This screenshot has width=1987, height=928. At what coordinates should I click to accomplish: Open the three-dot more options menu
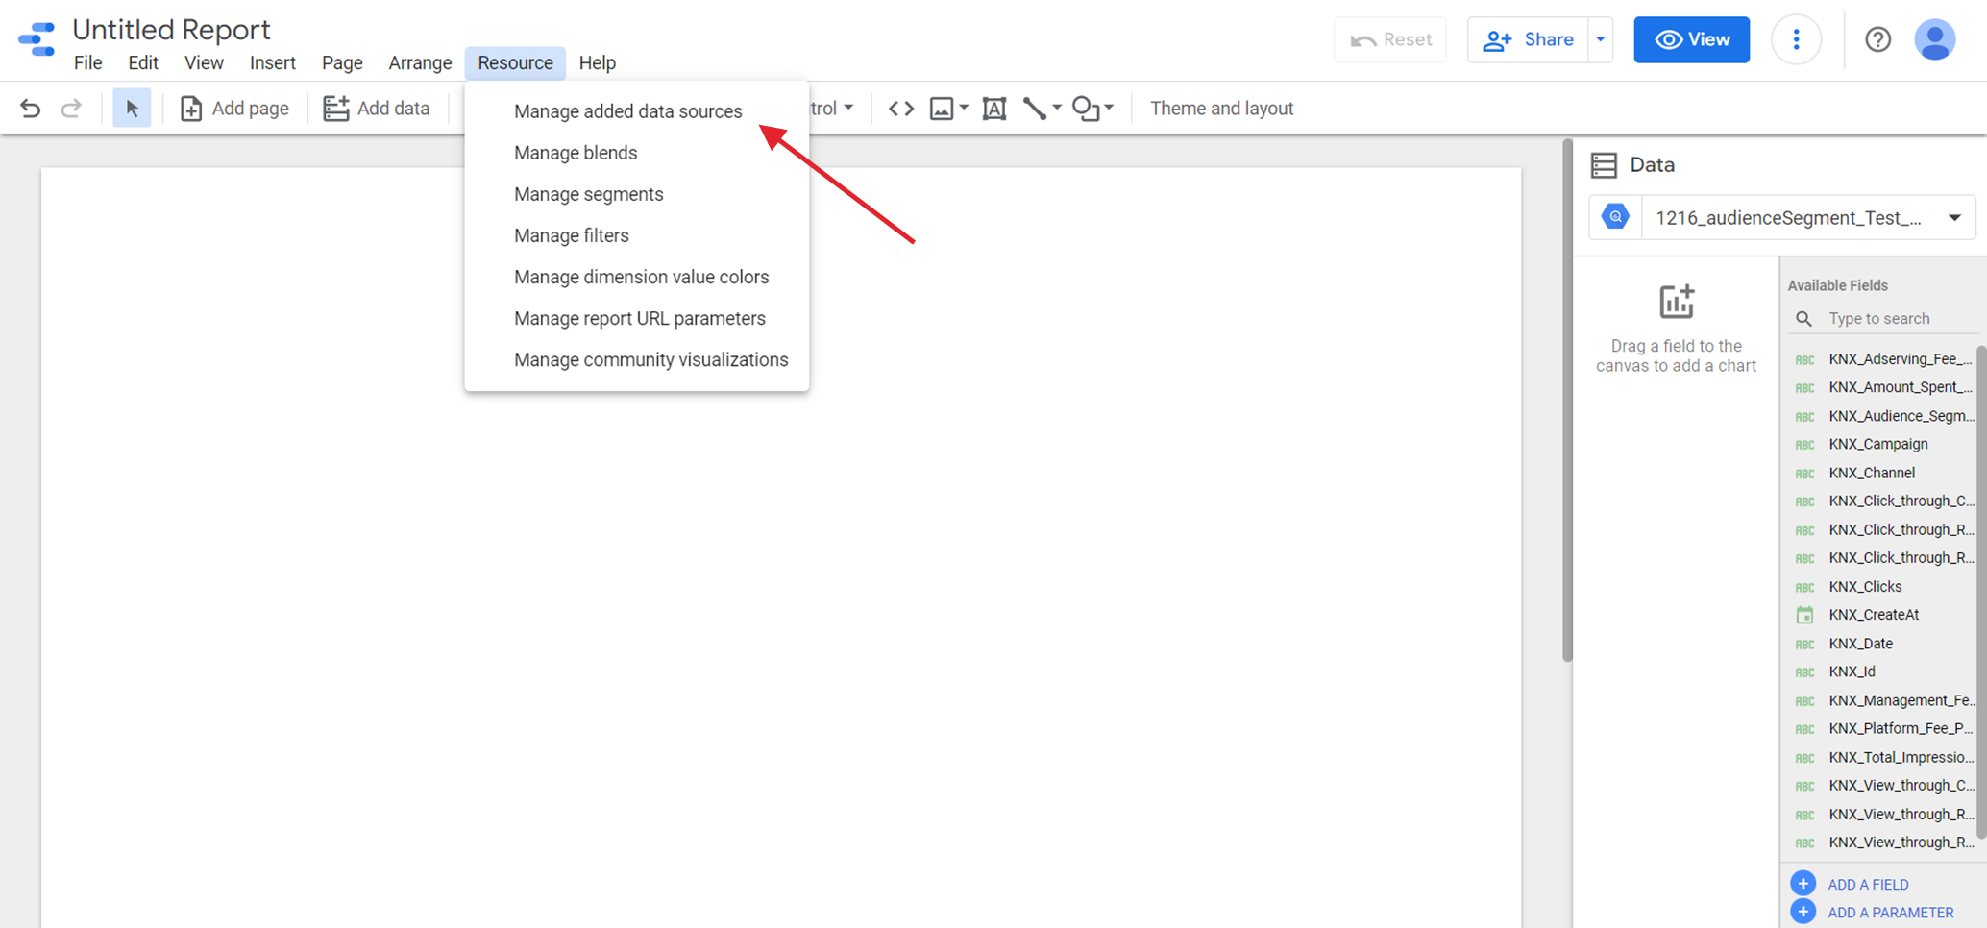point(1796,39)
